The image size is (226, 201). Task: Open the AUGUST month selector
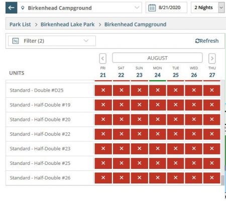(157, 58)
